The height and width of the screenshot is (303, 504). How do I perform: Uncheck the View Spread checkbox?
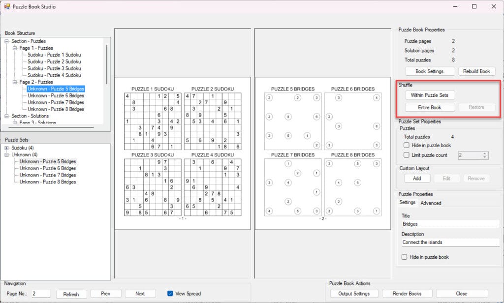(170, 294)
